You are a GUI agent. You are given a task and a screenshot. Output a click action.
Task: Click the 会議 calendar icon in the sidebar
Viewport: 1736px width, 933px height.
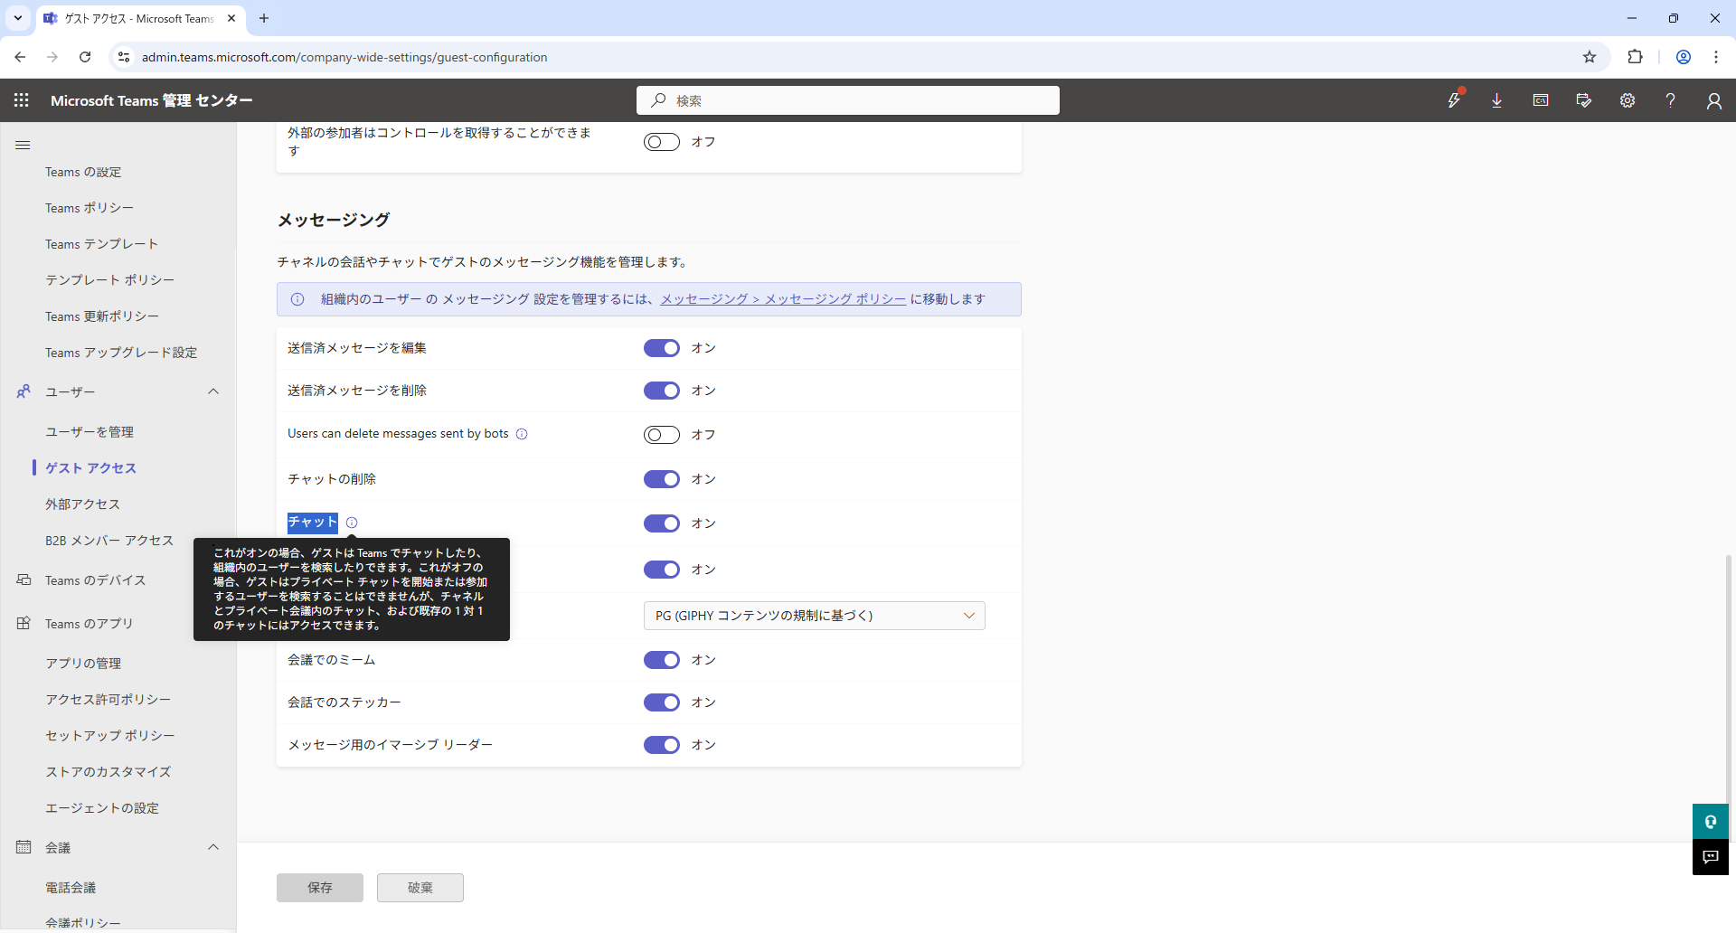[x=24, y=847]
